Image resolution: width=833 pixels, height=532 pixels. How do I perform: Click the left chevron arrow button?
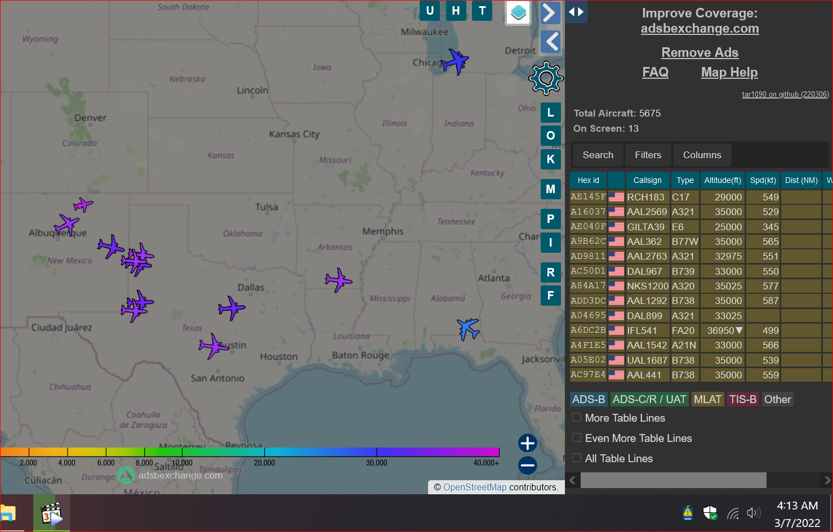(x=550, y=41)
